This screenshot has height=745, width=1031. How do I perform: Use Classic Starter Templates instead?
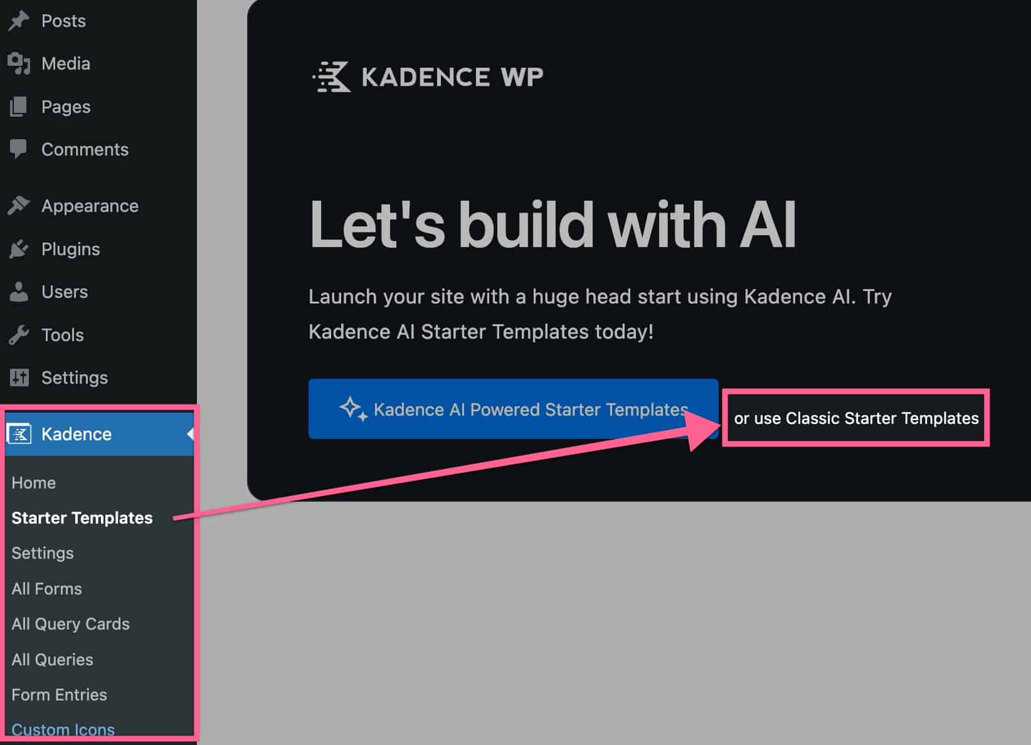tap(856, 418)
